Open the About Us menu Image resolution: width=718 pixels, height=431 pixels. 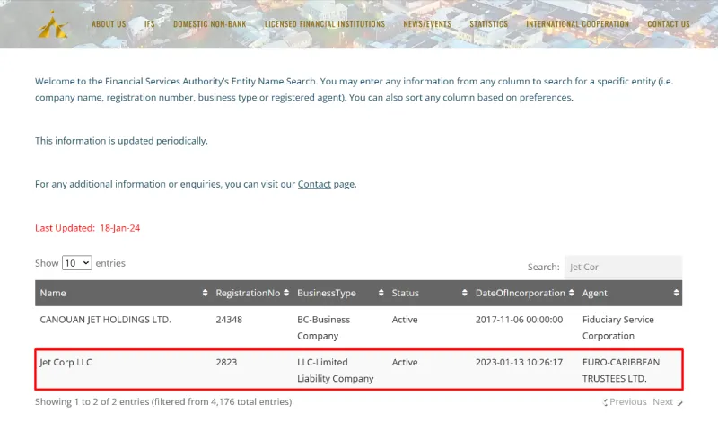[x=109, y=24]
